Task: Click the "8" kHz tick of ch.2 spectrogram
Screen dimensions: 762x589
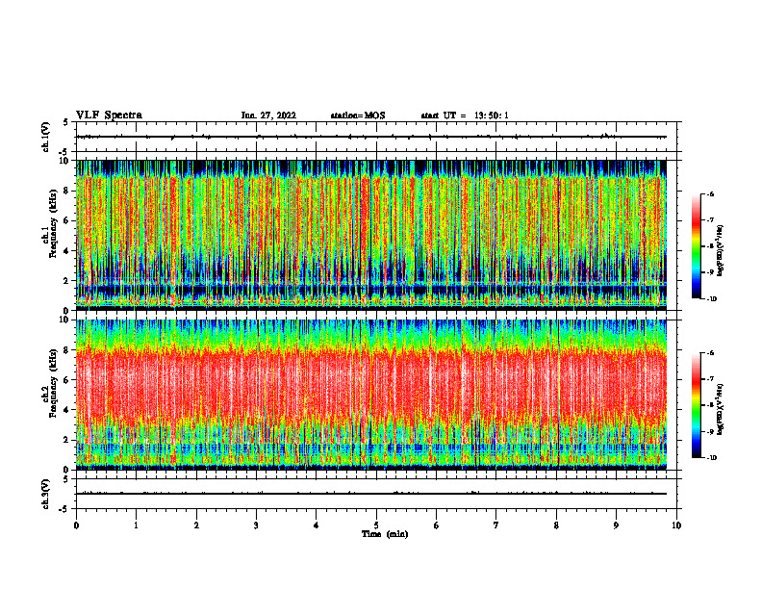Action: point(67,350)
